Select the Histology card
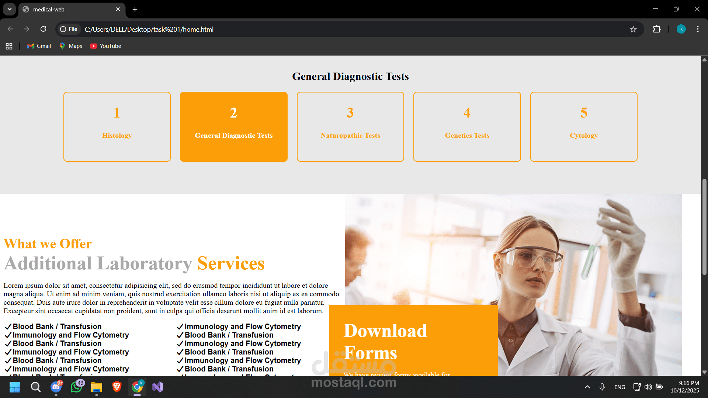Image resolution: width=708 pixels, height=398 pixels. point(117,127)
